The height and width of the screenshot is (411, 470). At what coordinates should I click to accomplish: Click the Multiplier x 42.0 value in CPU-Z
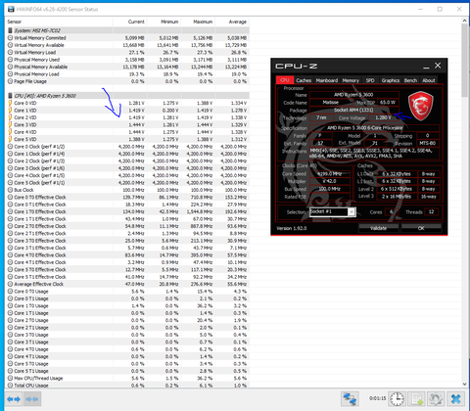point(329,181)
